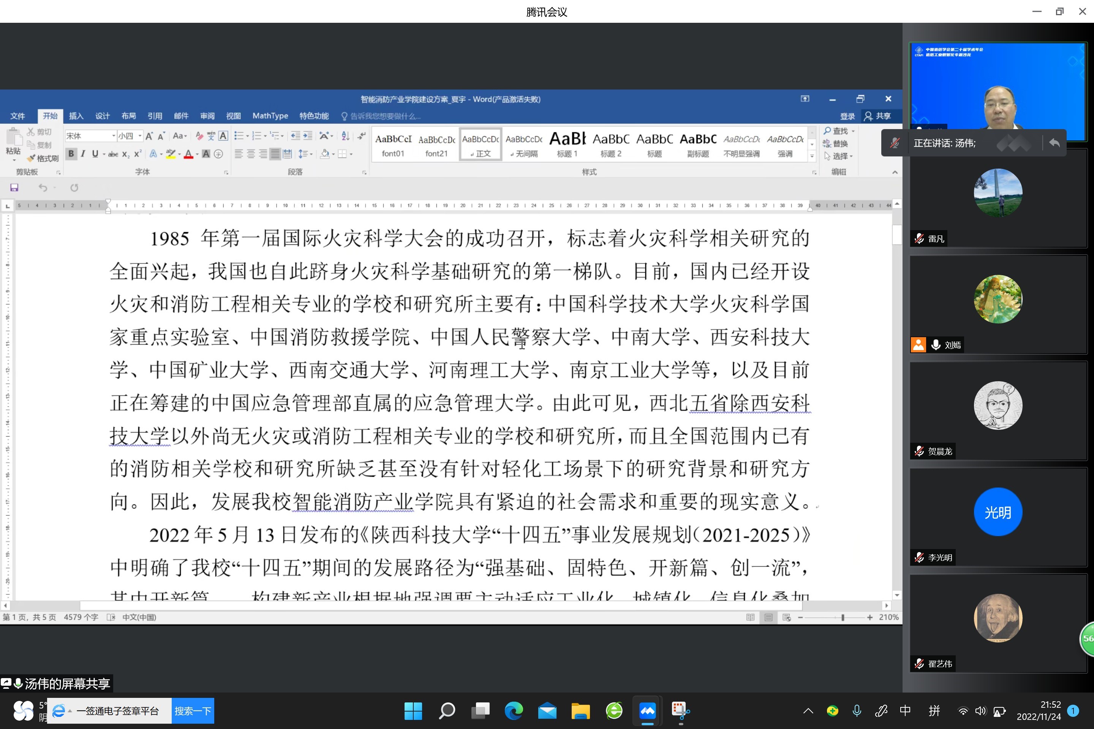Apply the 标题 1 style
The image size is (1094, 729).
(567, 145)
